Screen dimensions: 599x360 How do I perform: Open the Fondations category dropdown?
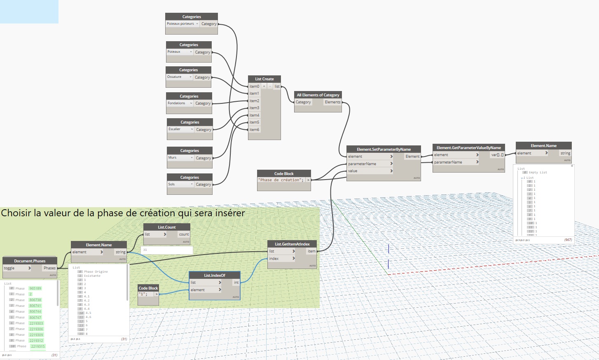191,103
